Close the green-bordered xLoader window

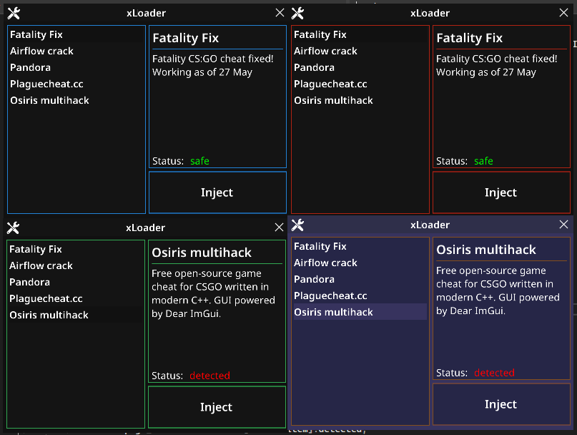pyautogui.click(x=279, y=228)
